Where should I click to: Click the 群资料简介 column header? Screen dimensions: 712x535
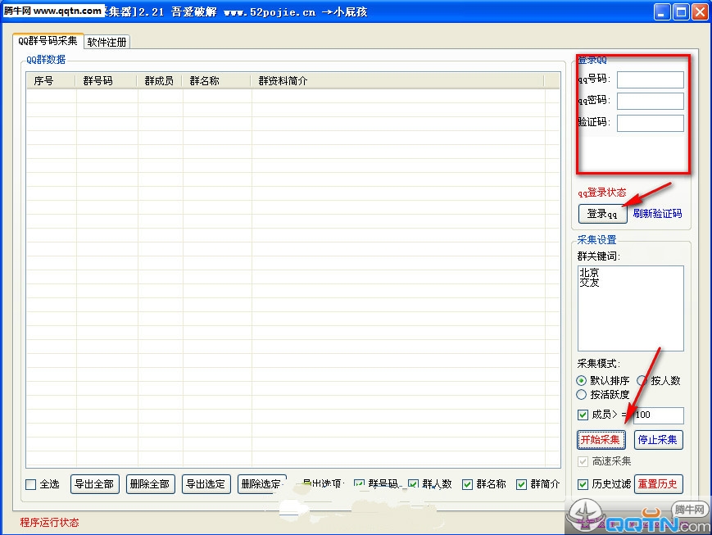pos(397,81)
